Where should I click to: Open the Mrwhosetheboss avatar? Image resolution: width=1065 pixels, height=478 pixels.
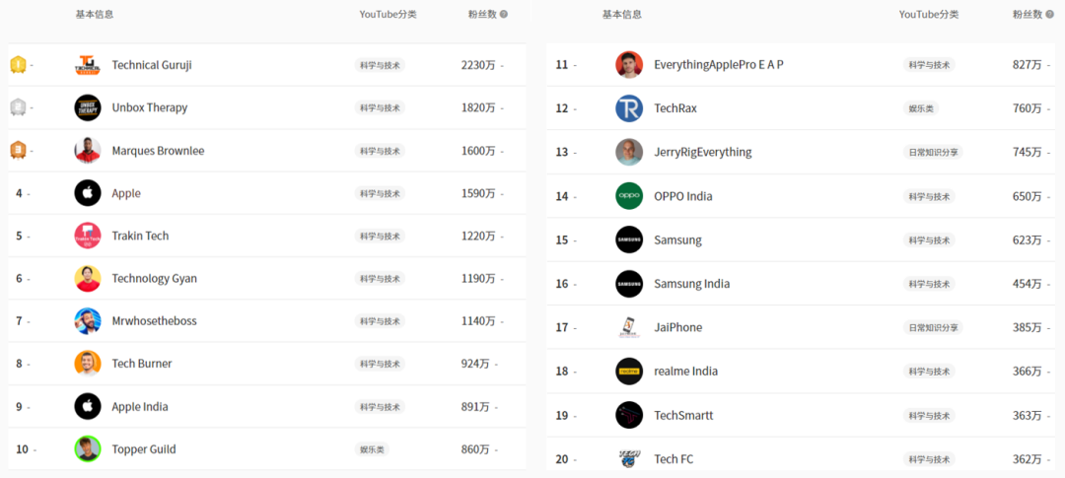pos(88,321)
